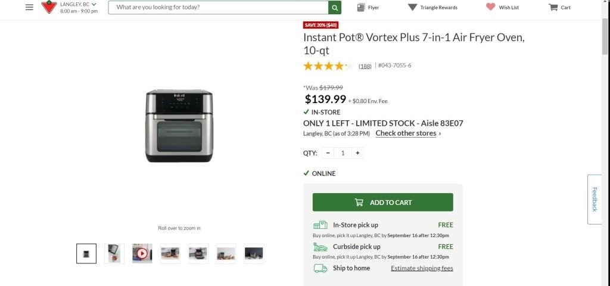Open the Wish List heart
The image size is (610, 286).
tap(502, 8)
